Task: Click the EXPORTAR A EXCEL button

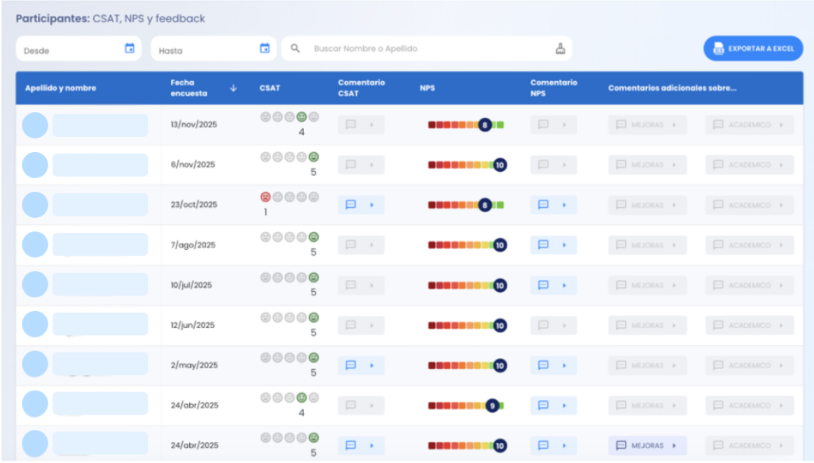Action: 753,49
